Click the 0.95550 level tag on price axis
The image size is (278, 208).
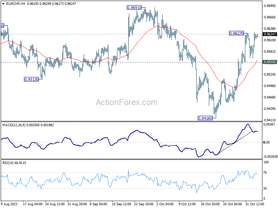coord(270,62)
